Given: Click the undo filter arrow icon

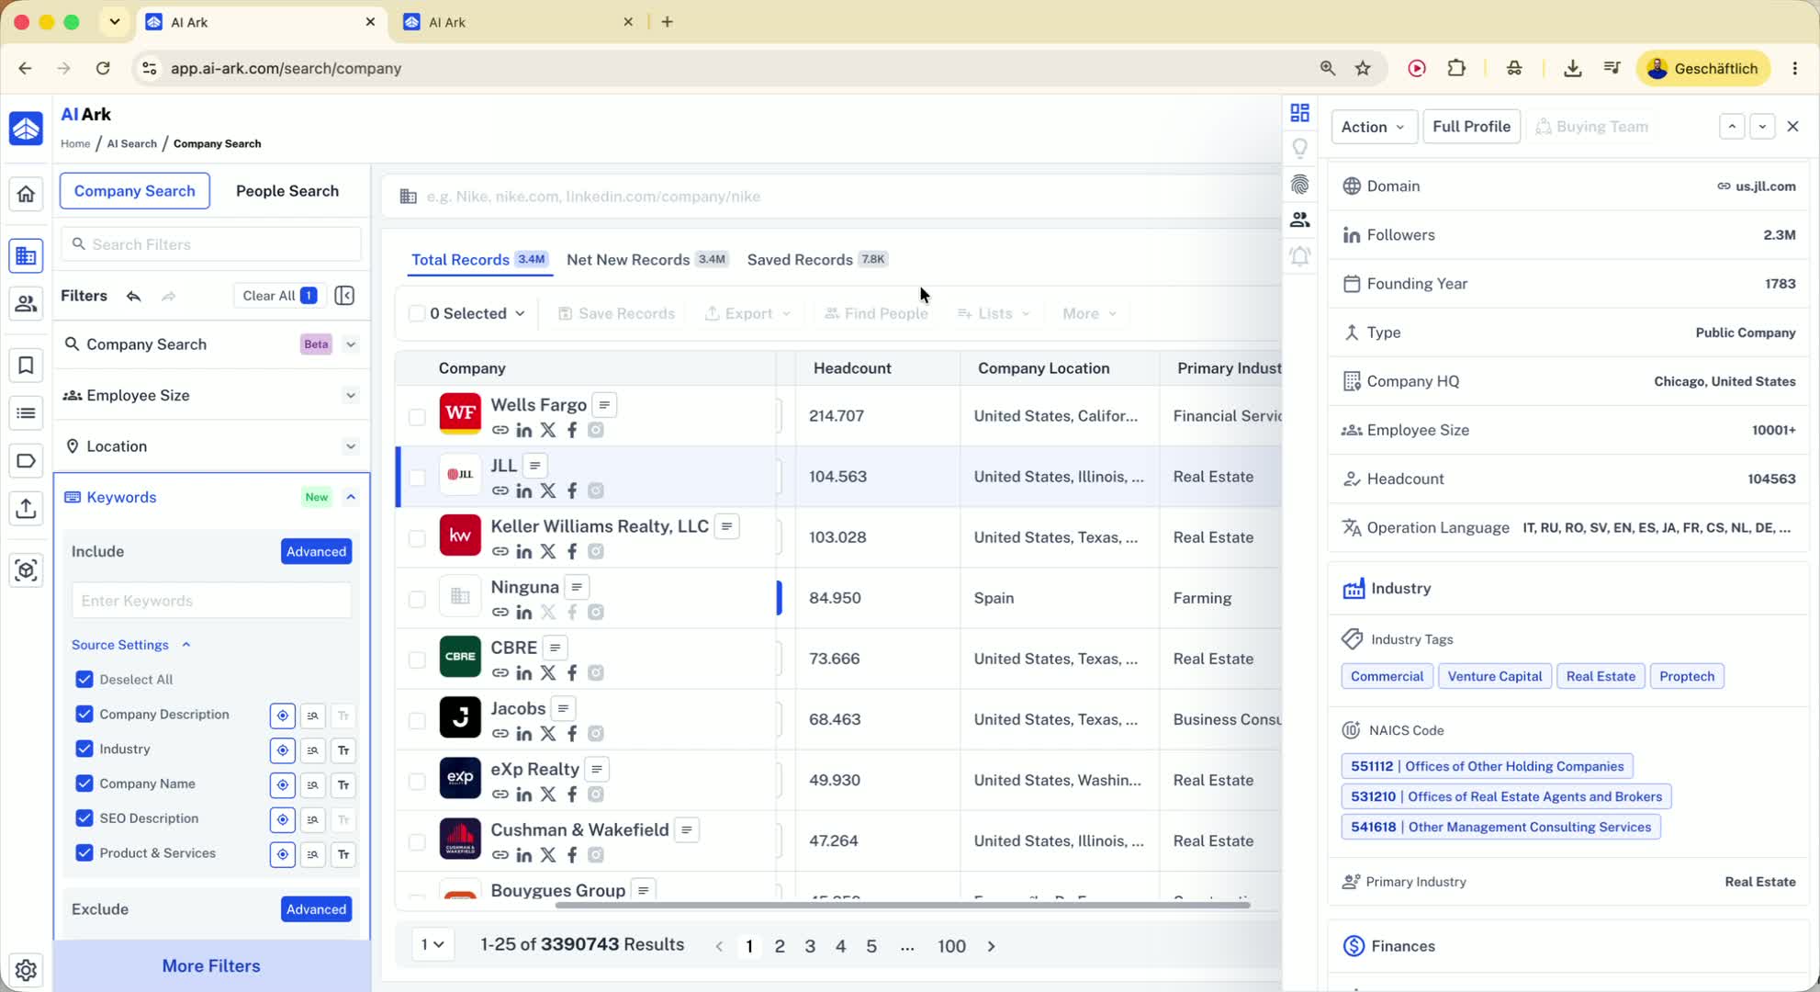Looking at the screenshot, I should [x=134, y=296].
